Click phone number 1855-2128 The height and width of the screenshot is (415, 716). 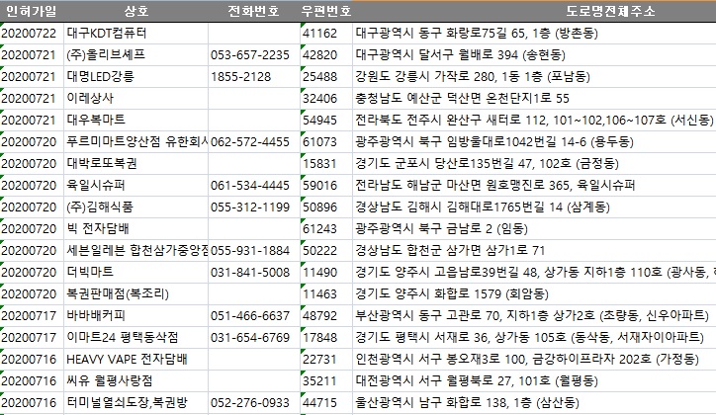240,77
